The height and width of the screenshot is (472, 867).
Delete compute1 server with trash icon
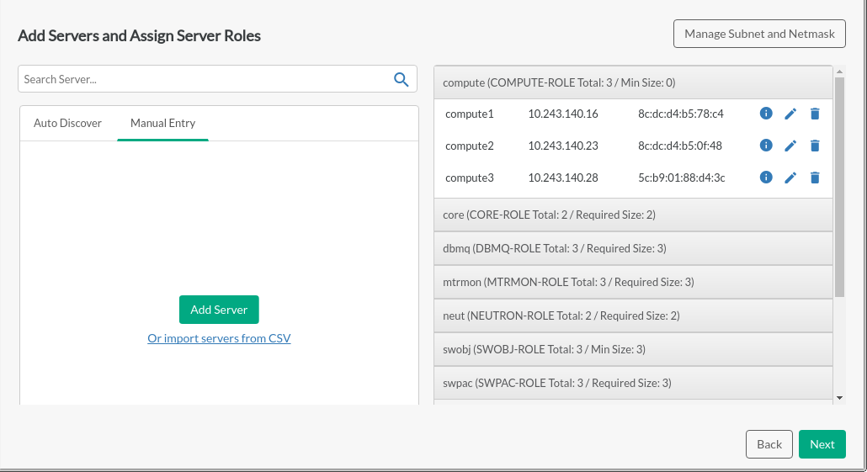(x=814, y=114)
